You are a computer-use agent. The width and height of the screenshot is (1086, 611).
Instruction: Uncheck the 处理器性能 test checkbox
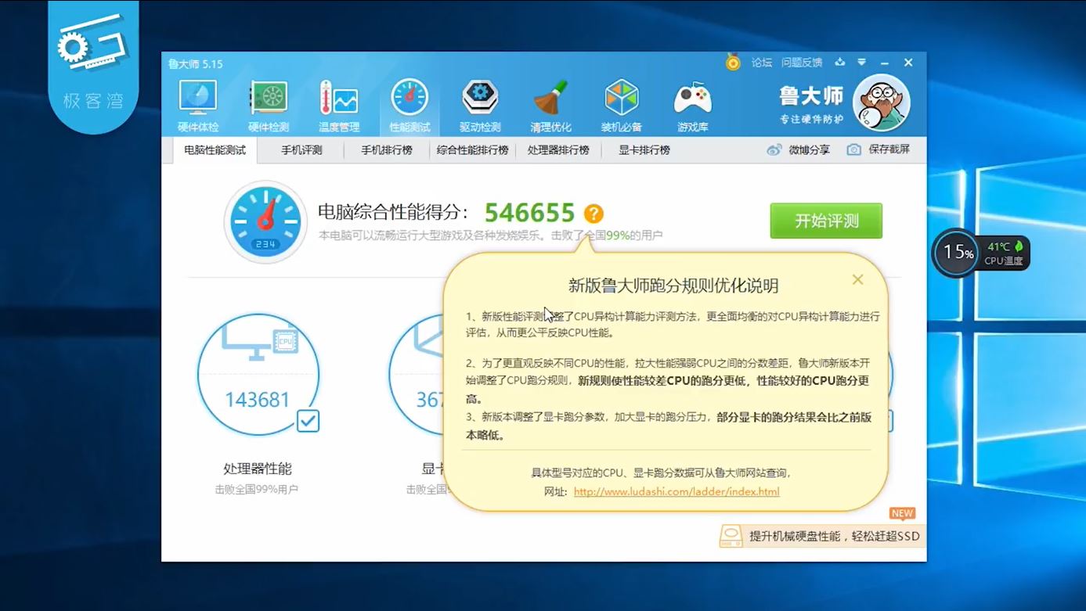308,421
